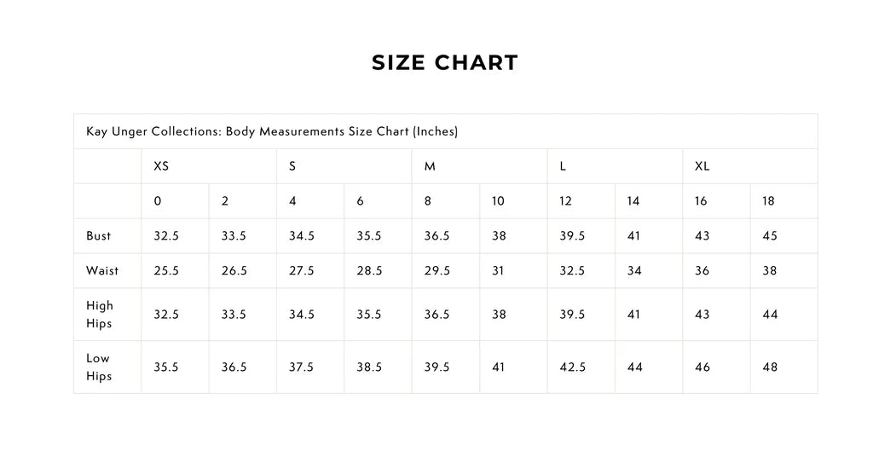
Task: Select the M size column header
Action: [430, 166]
